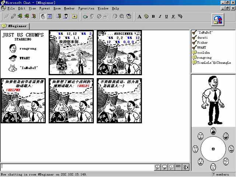Viewport: 236px width, 177px height.
Task: Click the disconnect icon in toolbar
Action: coord(13,16)
